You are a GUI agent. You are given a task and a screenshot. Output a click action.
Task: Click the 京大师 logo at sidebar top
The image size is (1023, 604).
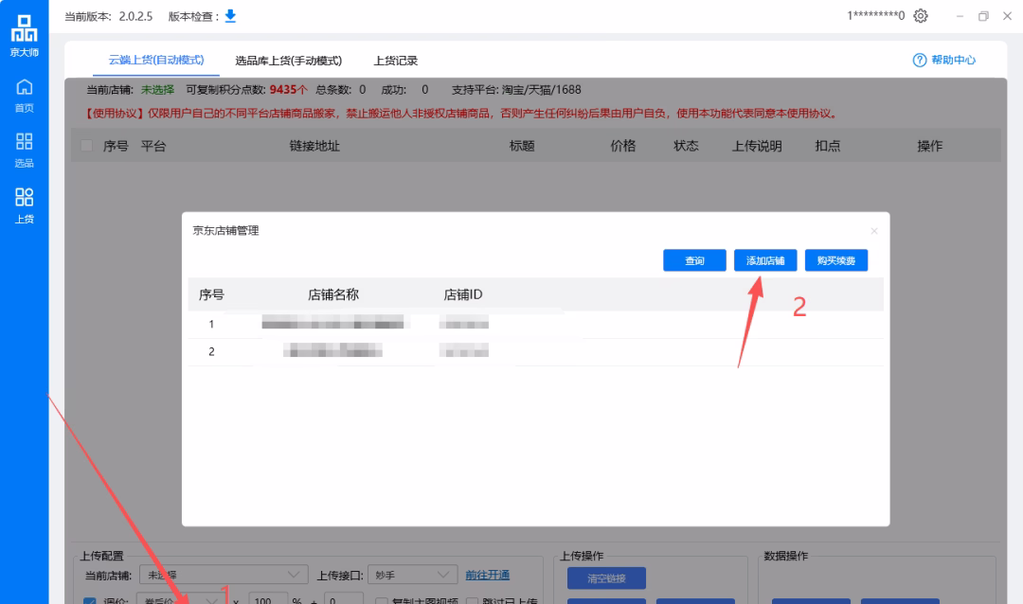(x=25, y=34)
